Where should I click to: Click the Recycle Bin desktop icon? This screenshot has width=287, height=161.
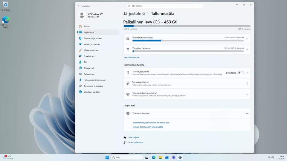pyautogui.click(x=5, y=5)
